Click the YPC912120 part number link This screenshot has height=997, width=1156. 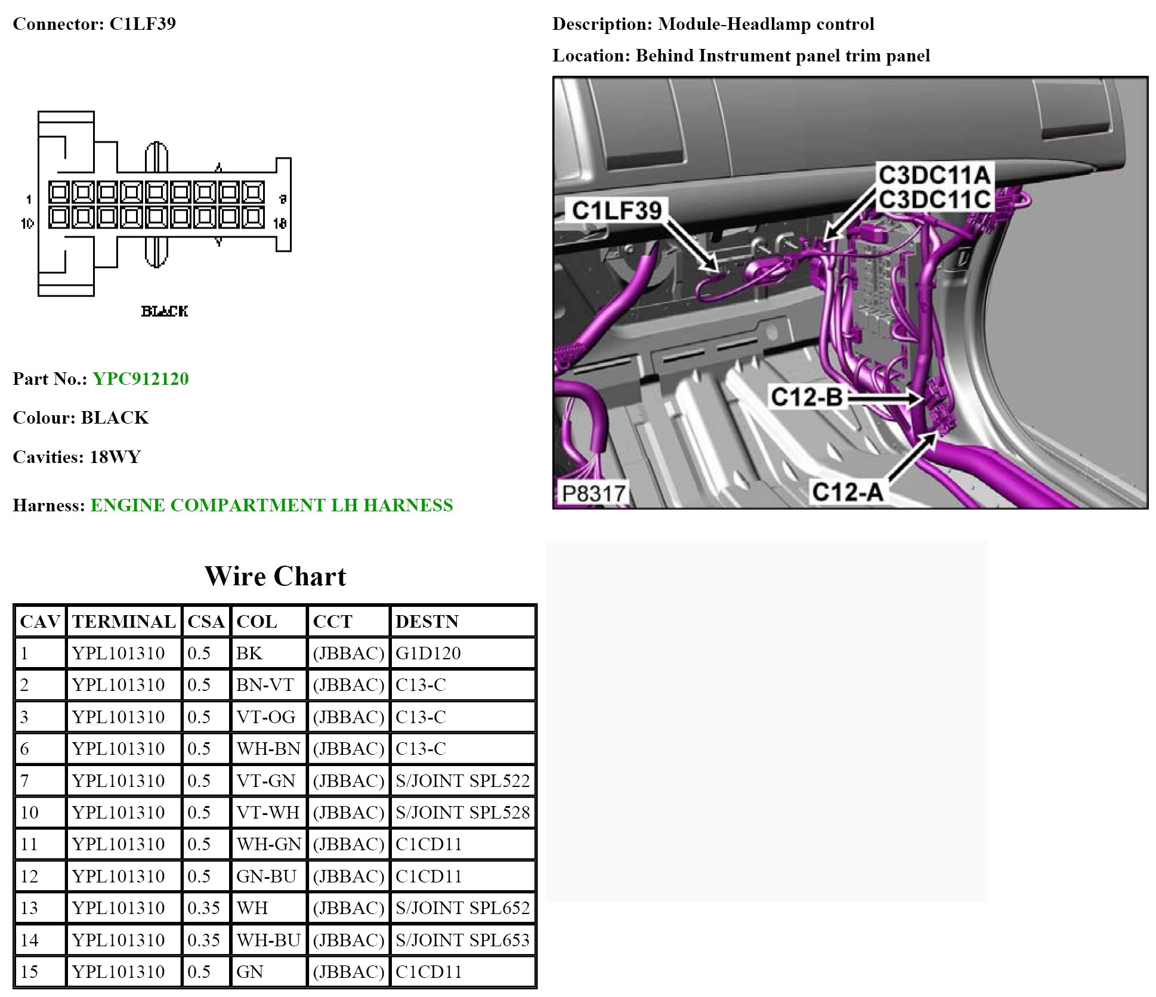click(141, 379)
